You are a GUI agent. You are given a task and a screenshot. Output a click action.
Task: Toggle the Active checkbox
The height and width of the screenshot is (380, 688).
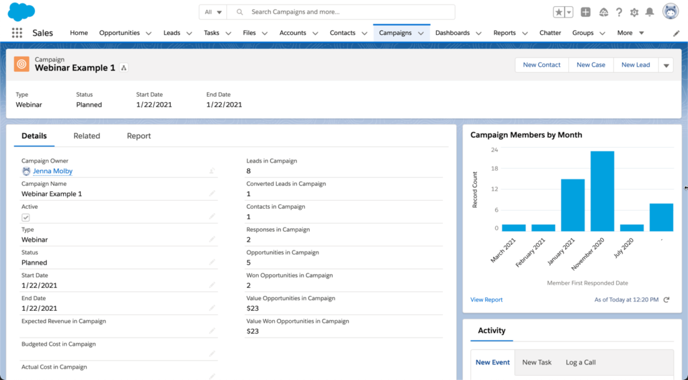[x=26, y=218]
